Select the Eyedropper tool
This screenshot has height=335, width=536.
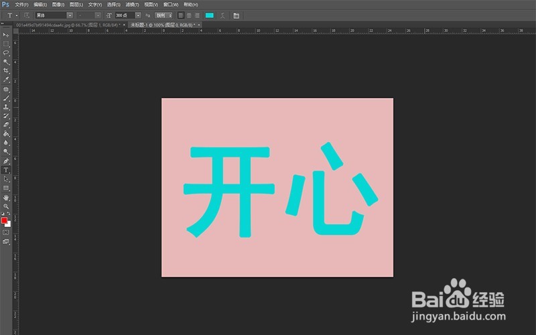point(6,80)
